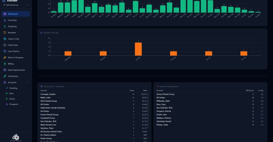Click the 30d Cases column header
Viewport: 273px width, 142px height.
[x=250, y=90]
